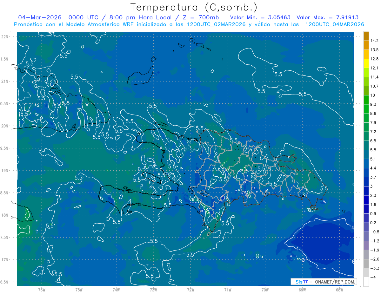Click the color swatch between 13.5 and 14.2
Viewport: 381px width, 294px height.
[366, 45]
